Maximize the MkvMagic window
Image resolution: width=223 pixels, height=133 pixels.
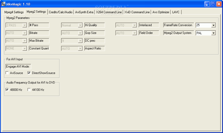(x=213, y=4)
